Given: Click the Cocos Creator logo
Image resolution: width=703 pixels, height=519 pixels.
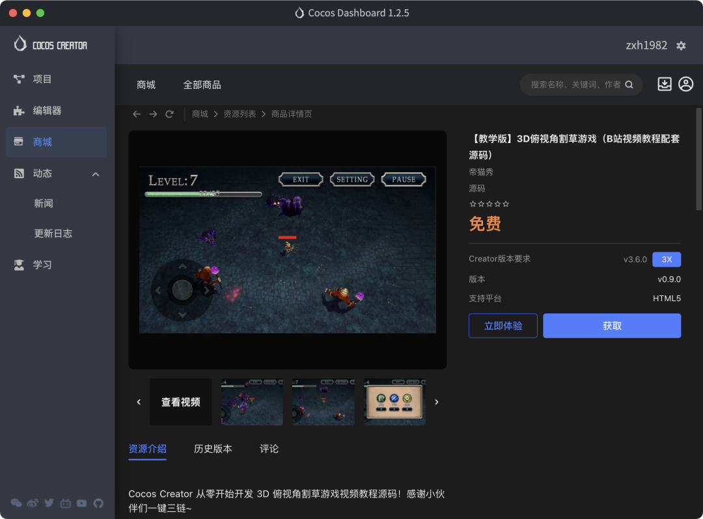Looking at the screenshot, I should click(50, 44).
